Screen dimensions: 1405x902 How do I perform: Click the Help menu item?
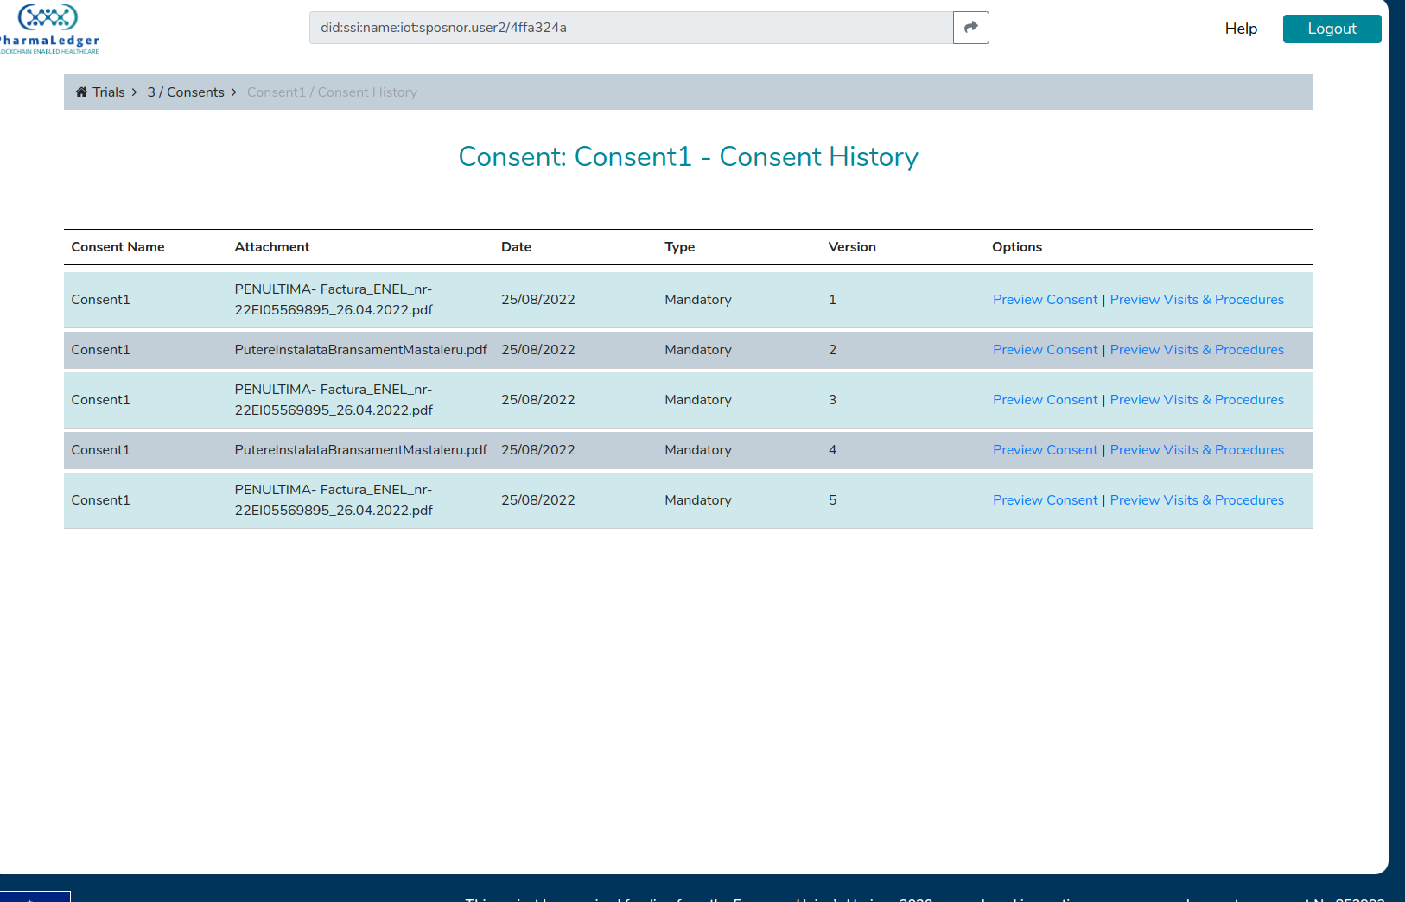click(x=1241, y=28)
